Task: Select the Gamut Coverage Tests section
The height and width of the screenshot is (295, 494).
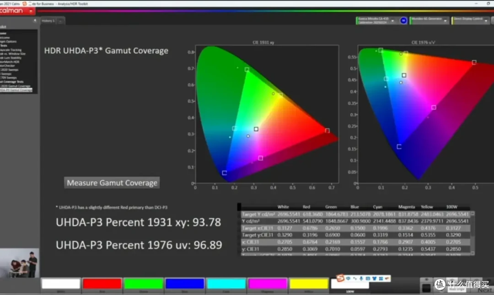Action: tap(11, 82)
